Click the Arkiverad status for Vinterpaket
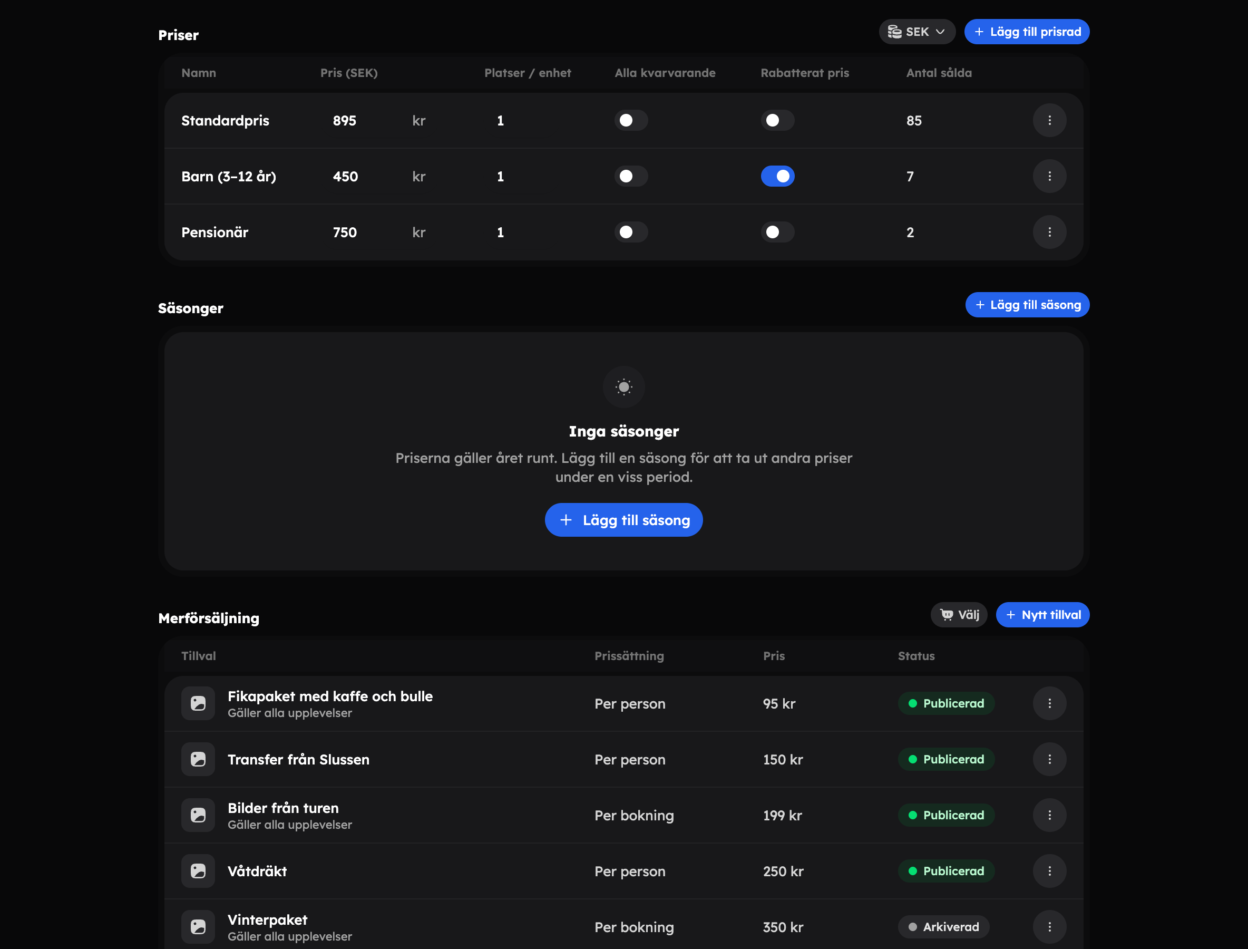Screen dimensions: 1248x949 tap(943, 927)
